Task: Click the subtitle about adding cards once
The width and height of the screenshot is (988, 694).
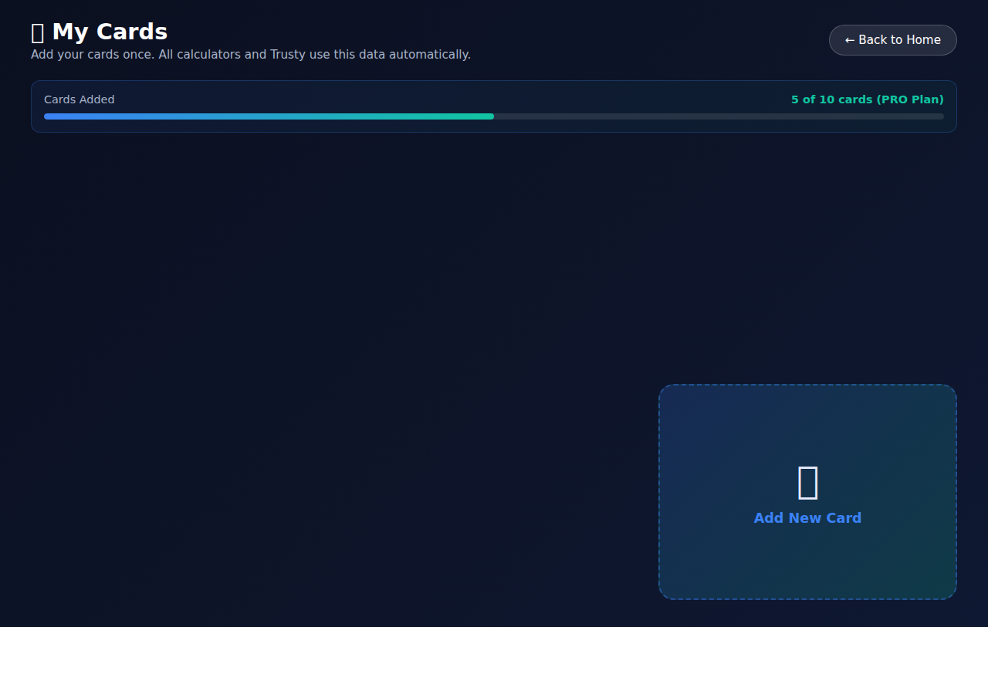Action: tap(250, 55)
